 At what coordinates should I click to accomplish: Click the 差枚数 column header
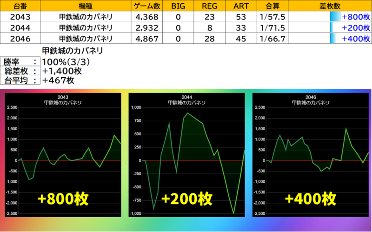coord(330,6)
